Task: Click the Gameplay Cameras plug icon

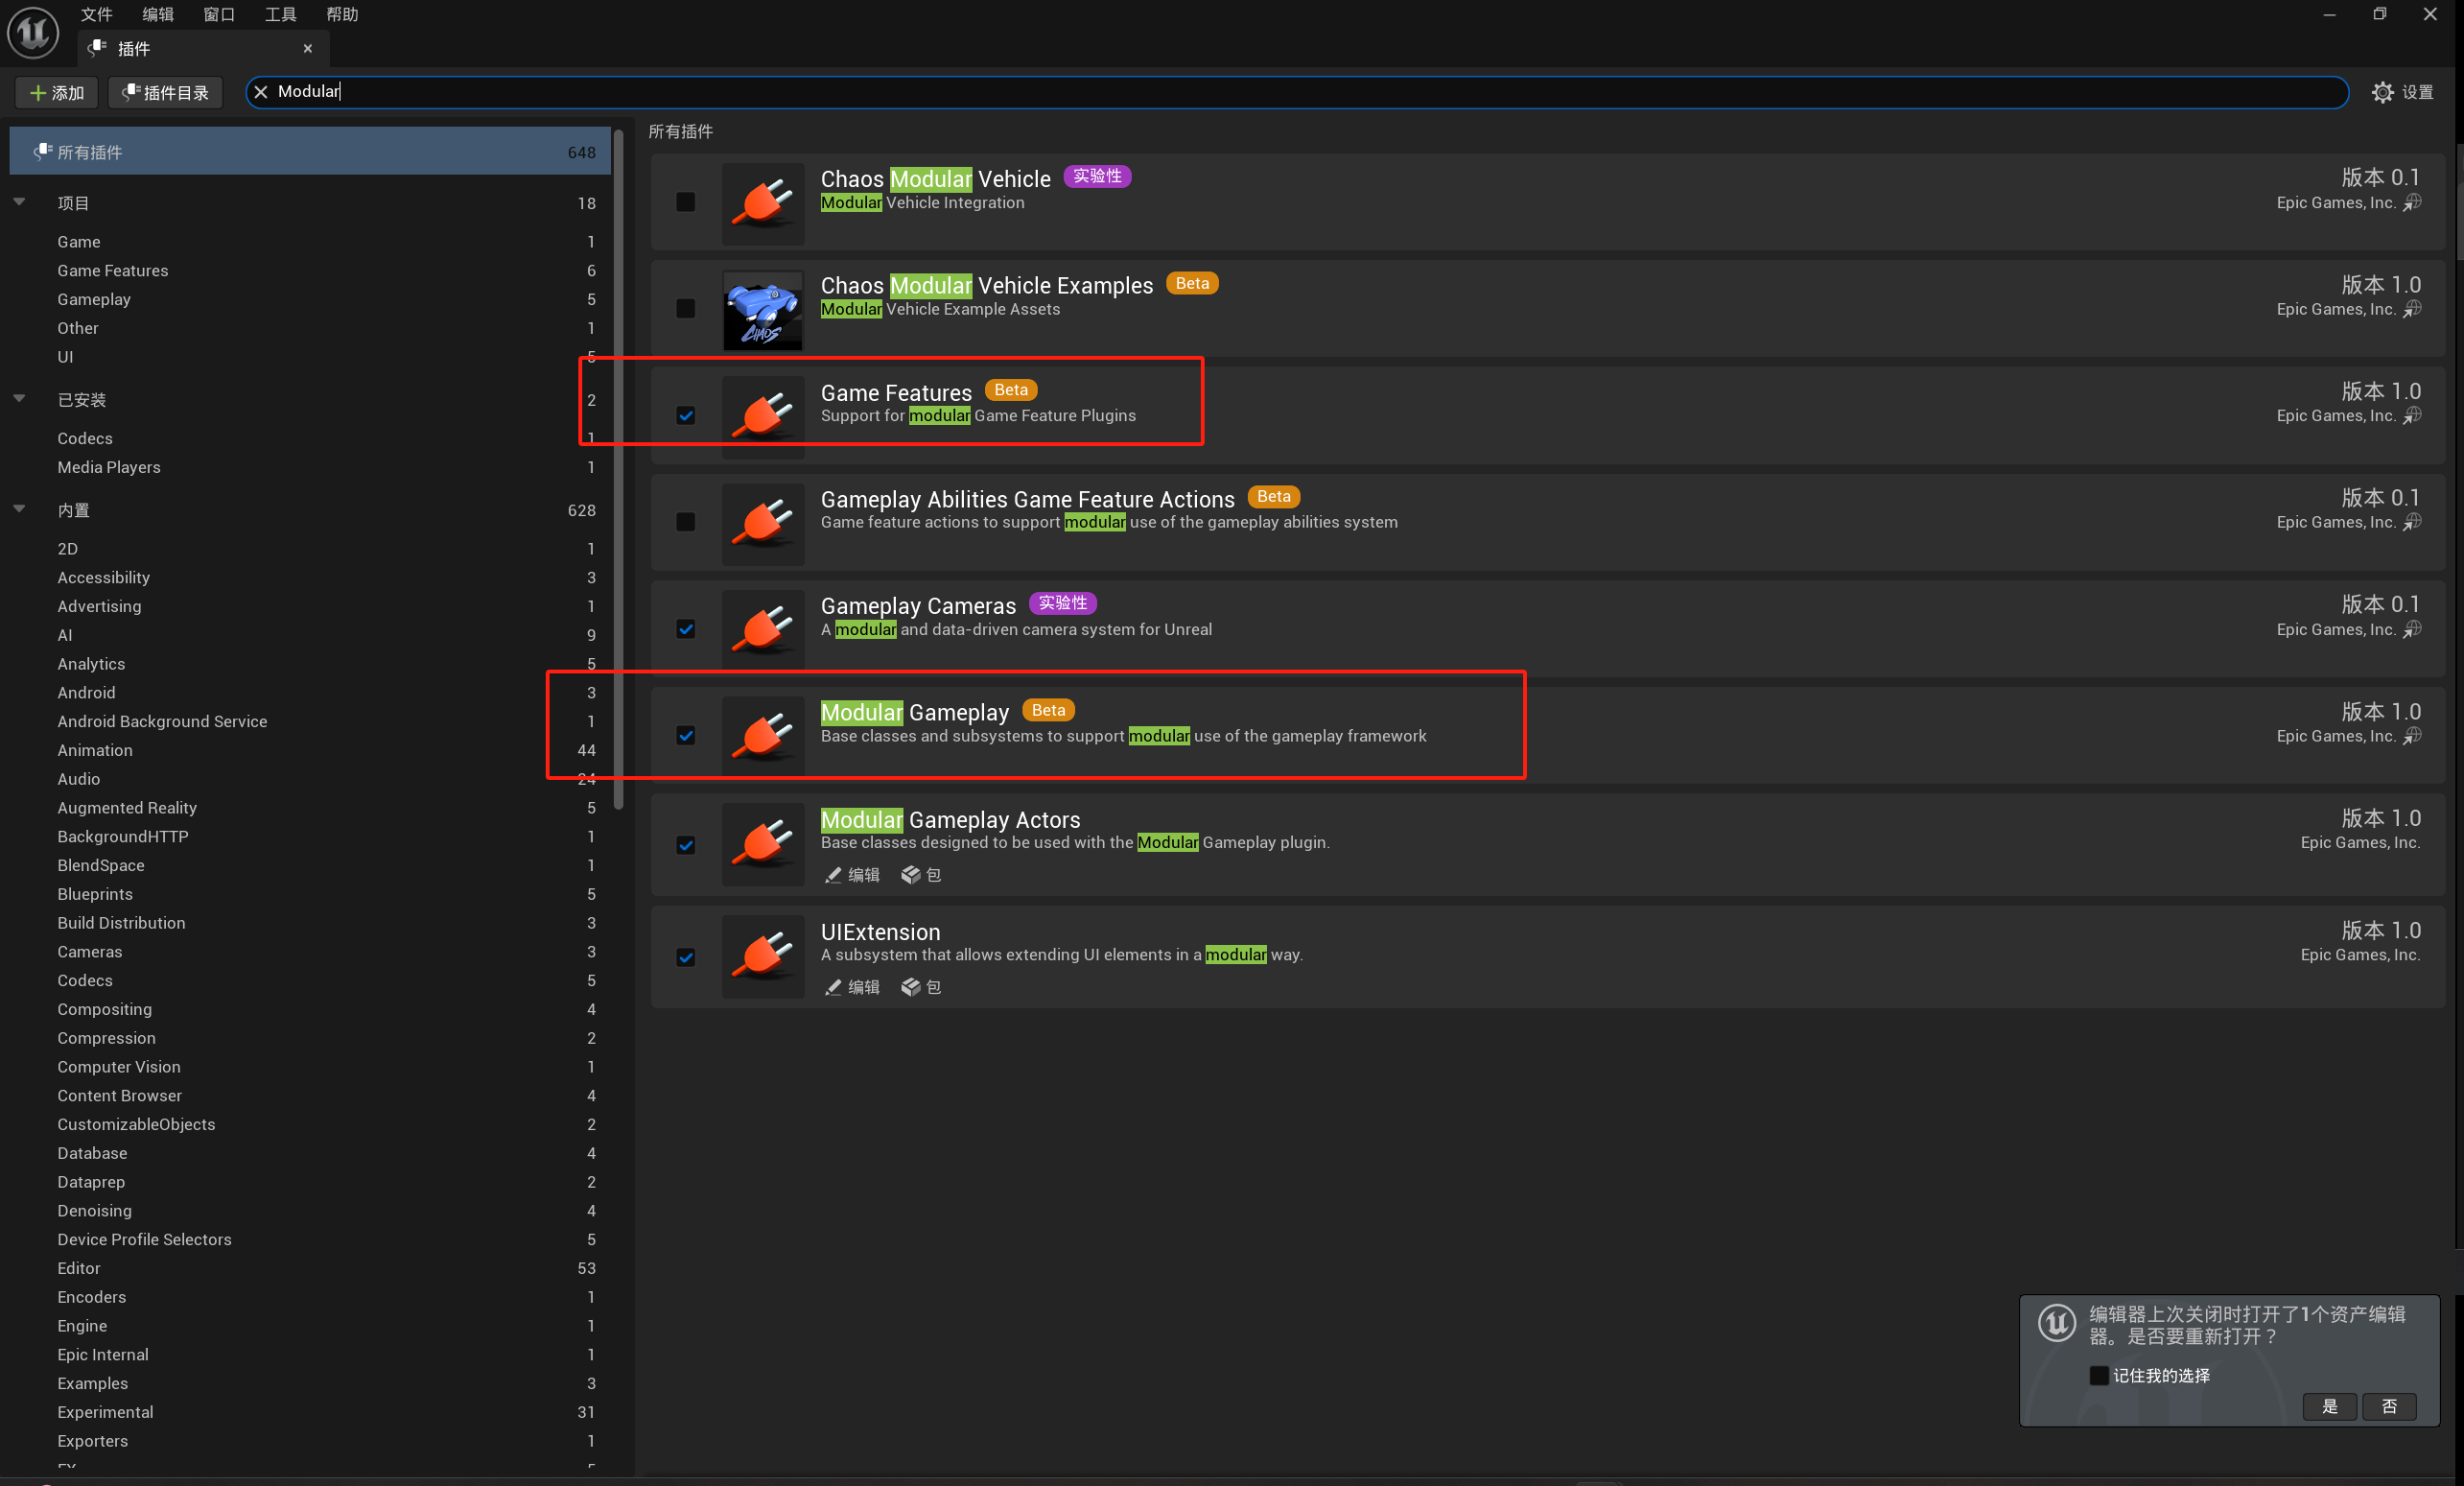Action: click(x=763, y=630)
